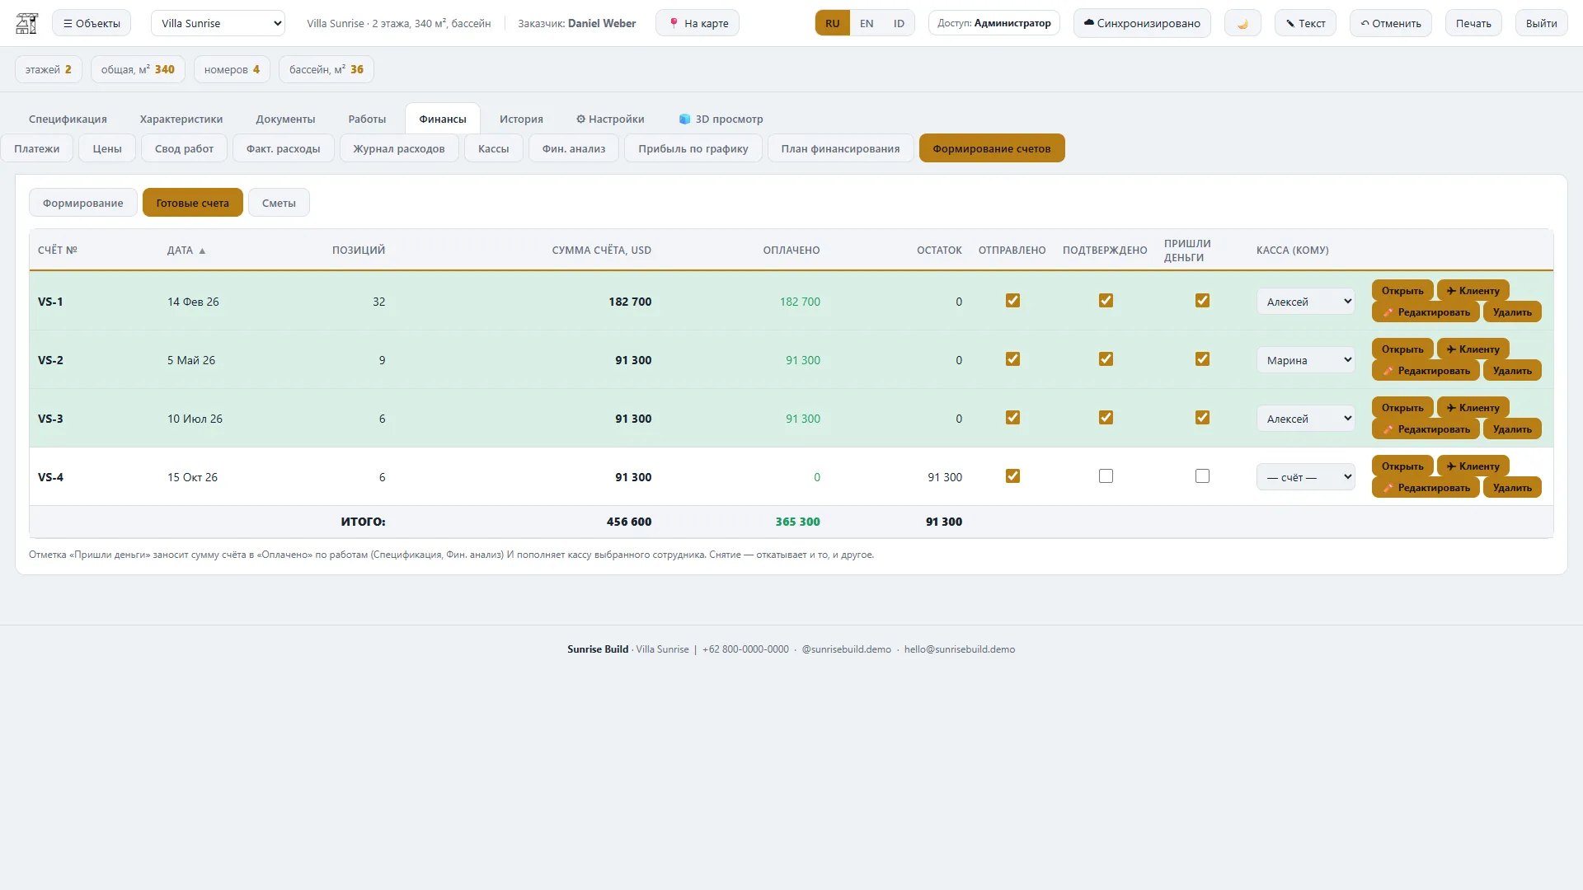Open the gear Настройки tab

click(610, 119)
